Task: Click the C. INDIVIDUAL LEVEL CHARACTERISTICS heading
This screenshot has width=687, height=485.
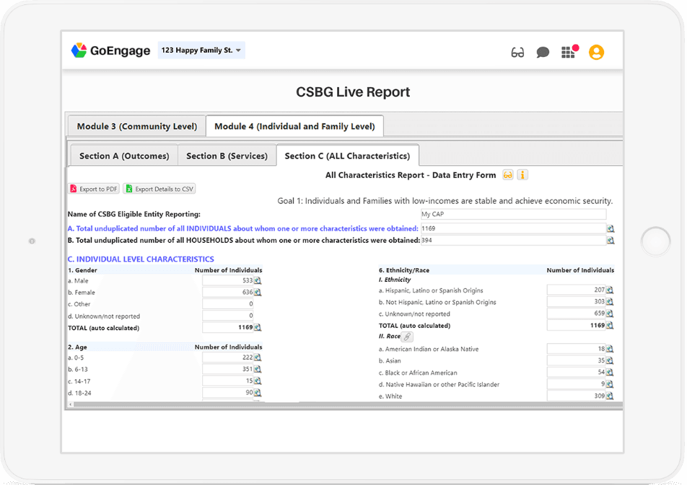Action: pyautogui.click(x=141, y=259)
